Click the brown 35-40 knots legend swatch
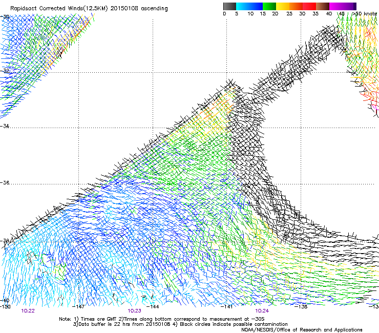The image size is (379, 333). tap(323, 6)
